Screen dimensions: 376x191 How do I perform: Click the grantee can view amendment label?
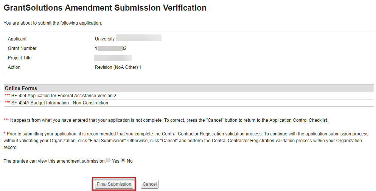pyautogui.click(x=54, y=161)
